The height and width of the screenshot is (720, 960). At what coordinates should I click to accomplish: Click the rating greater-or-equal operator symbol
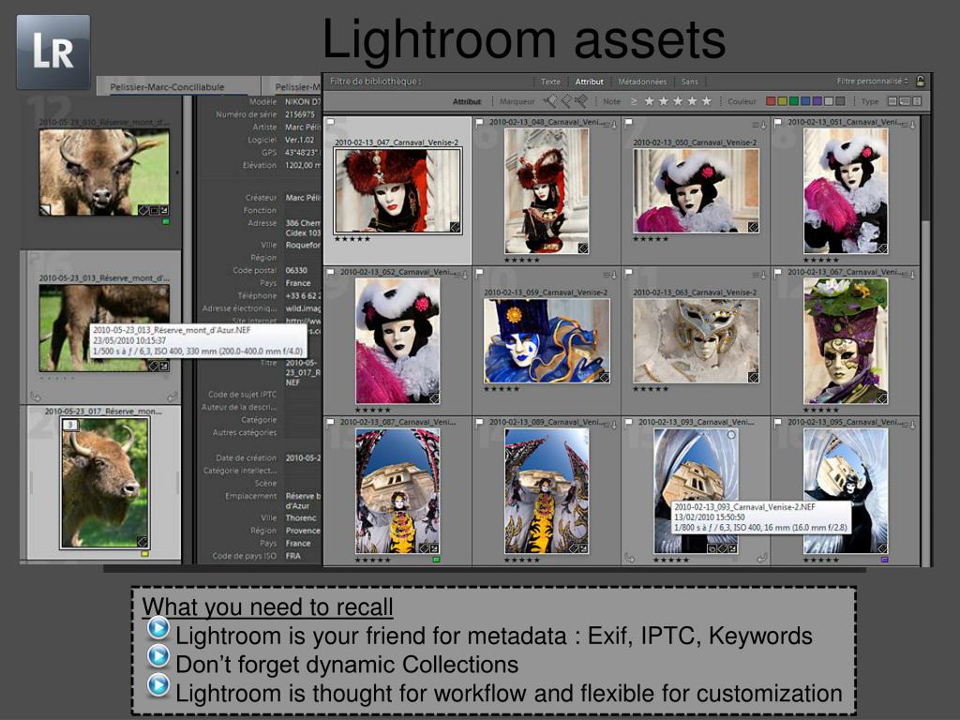click(634, 101)
